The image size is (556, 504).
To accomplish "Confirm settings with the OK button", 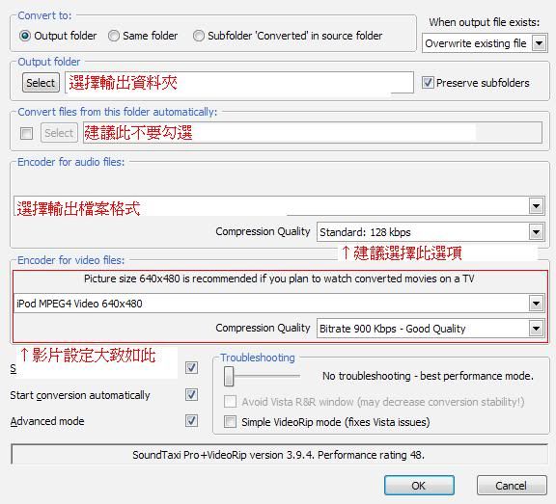I will tap(419, 486).
